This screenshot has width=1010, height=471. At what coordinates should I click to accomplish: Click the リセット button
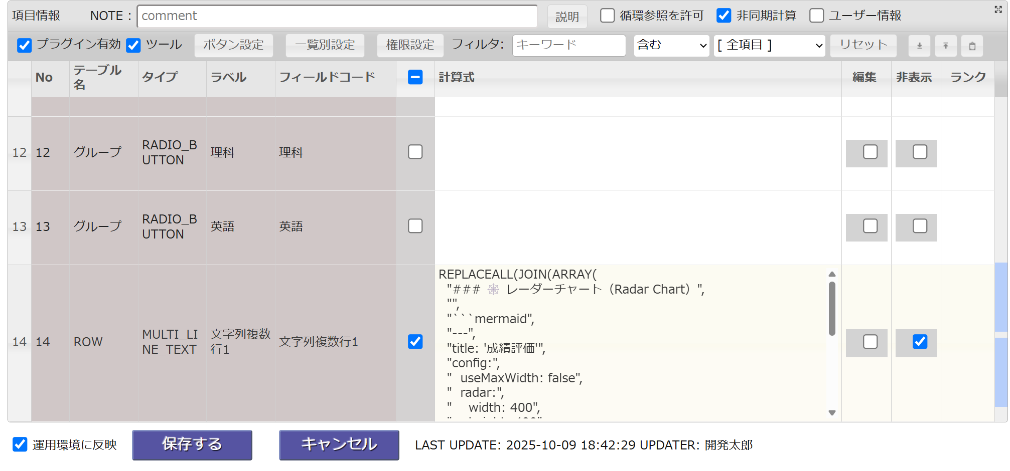click(x=862, y=45)
